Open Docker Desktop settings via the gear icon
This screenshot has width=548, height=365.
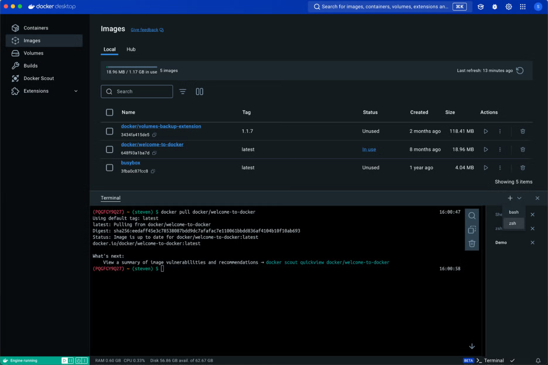point(508,6)
